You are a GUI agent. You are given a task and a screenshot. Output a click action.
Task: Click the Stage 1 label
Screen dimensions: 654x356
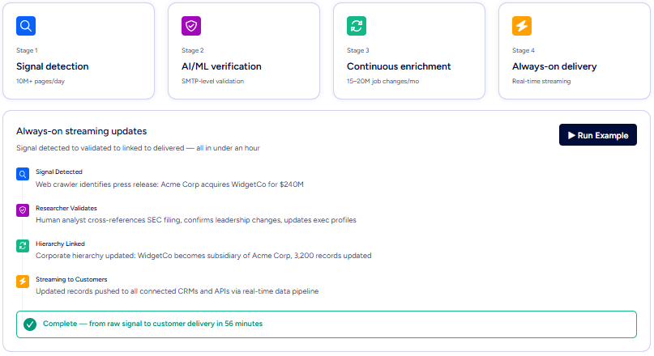27,50
